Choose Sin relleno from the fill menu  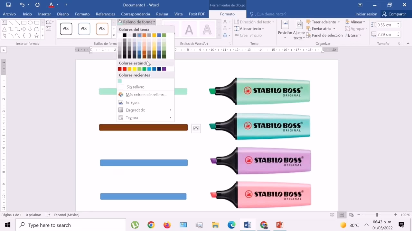coord(135,87)
